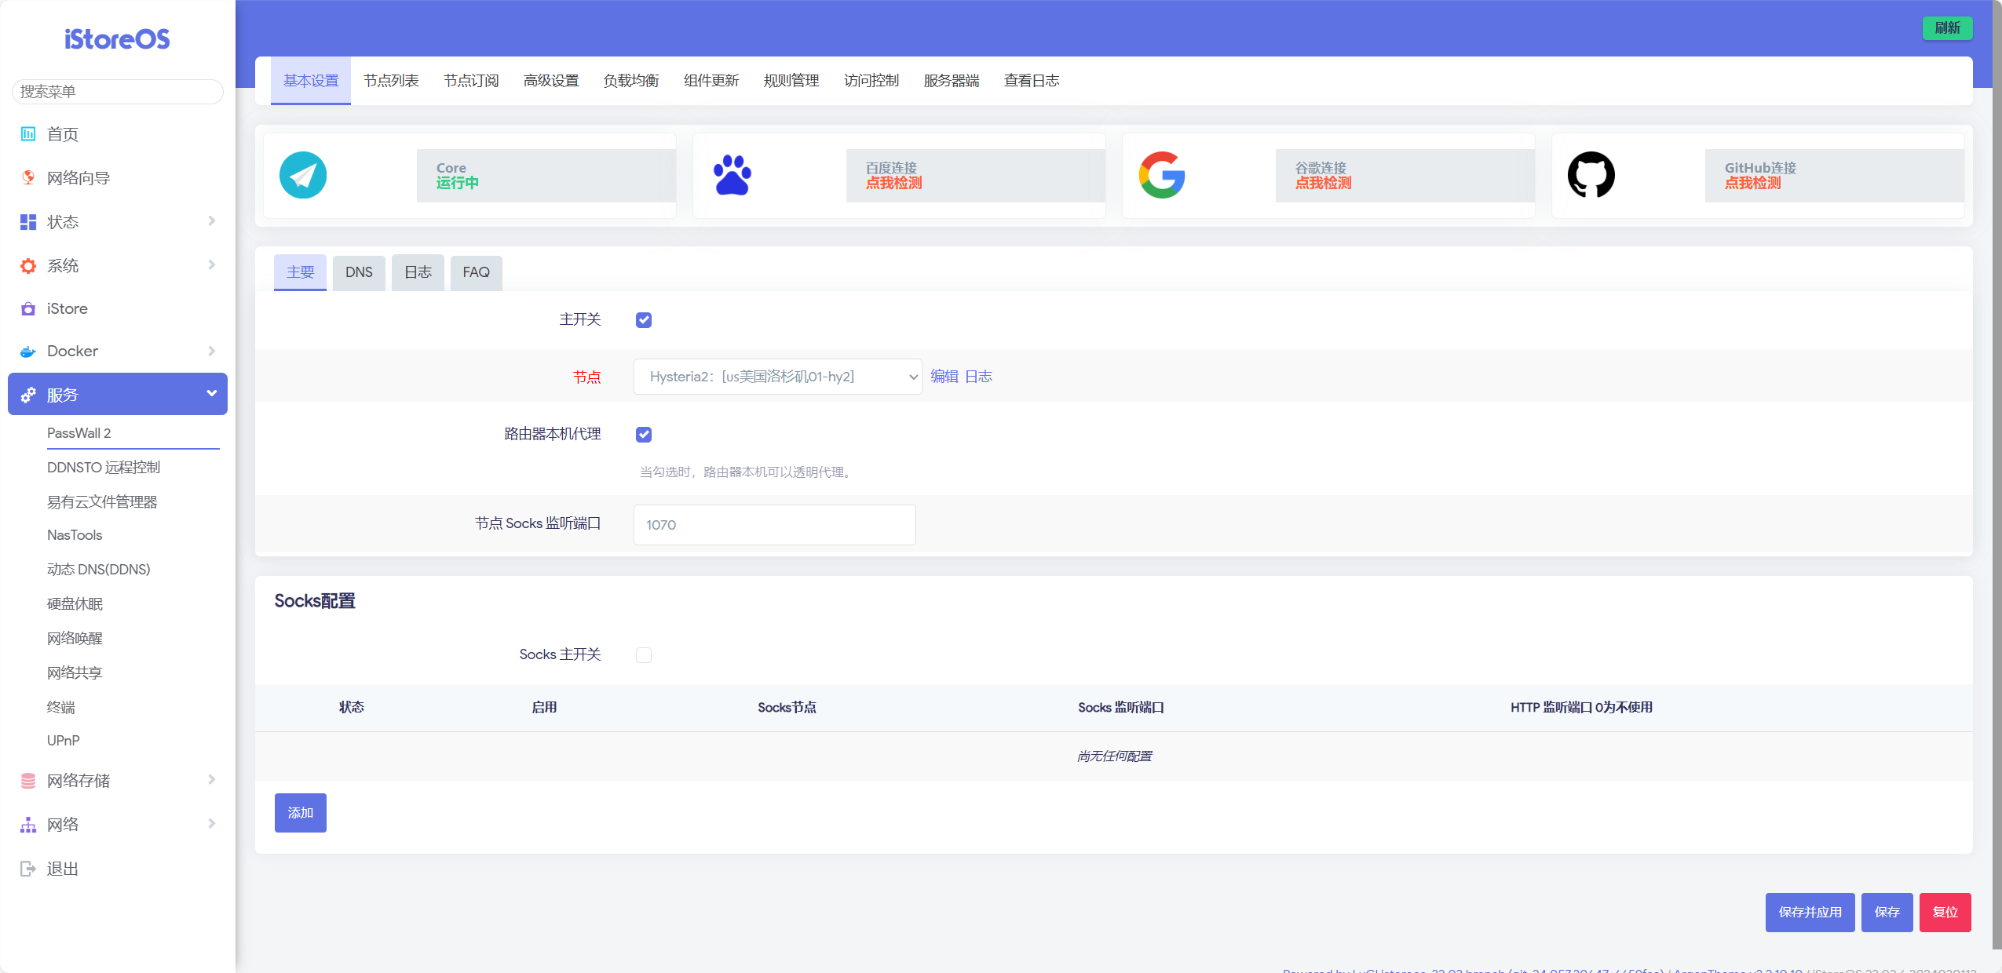This screenshot has height=973, width=2002.
Task: Switch to the FAQ sub-tab
Action: (477, 272)
